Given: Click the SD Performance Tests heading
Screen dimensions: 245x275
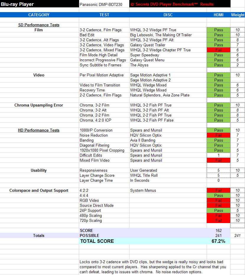Looking at the screenshot, I should click(39, 25).
